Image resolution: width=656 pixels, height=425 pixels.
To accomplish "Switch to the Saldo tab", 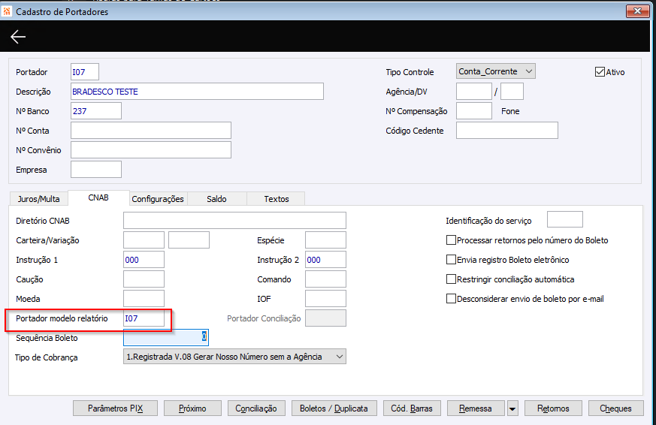I will [216, 199].
